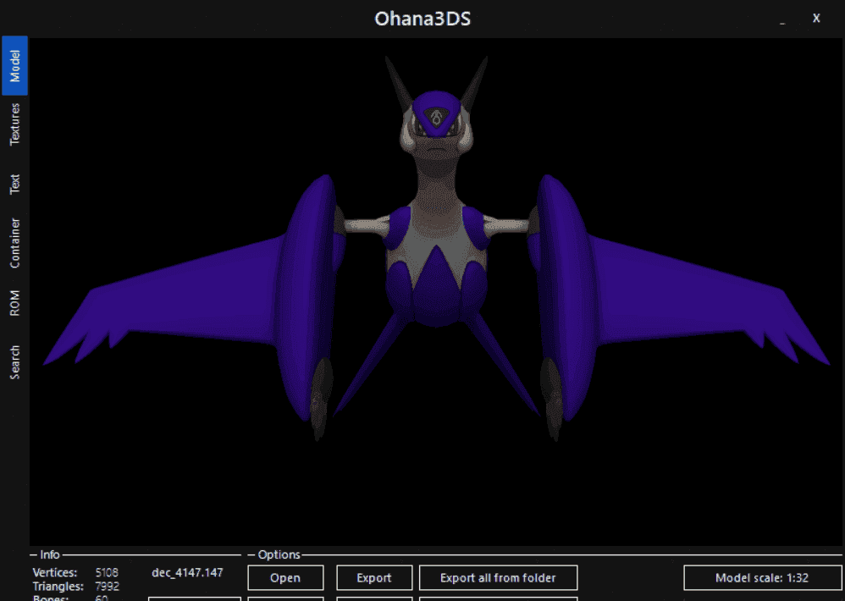Image resolution: width=845 pixels, height=601 pixels.
Task: Click the dec_4147.147 file name
Action: point(187,572)
